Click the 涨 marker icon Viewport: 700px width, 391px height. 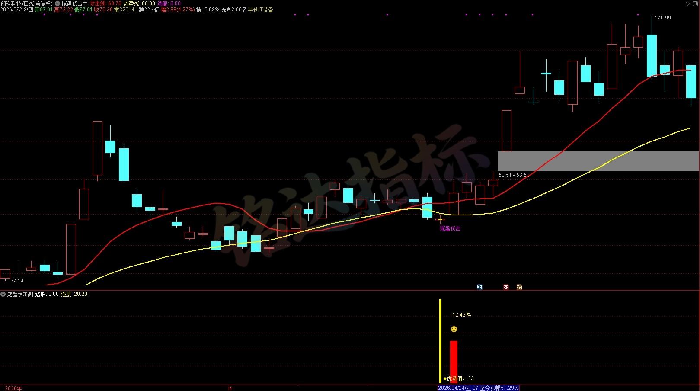(x=506, y=287)
